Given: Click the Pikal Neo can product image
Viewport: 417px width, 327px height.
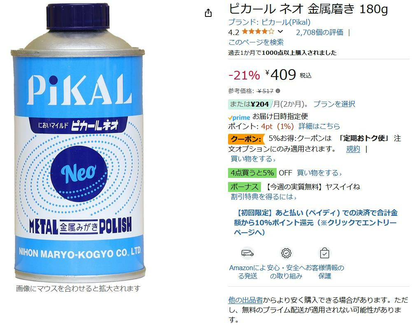Looking at the screenshot, I should pos(78,142).
